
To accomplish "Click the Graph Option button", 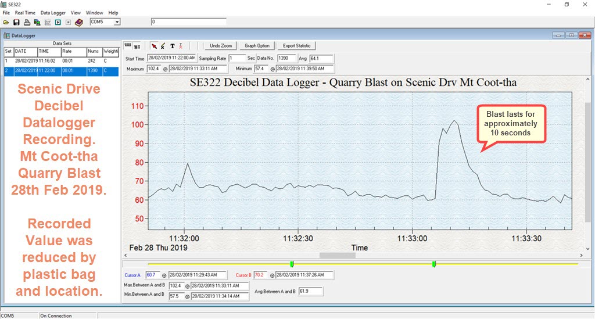I will pos(257,46).
